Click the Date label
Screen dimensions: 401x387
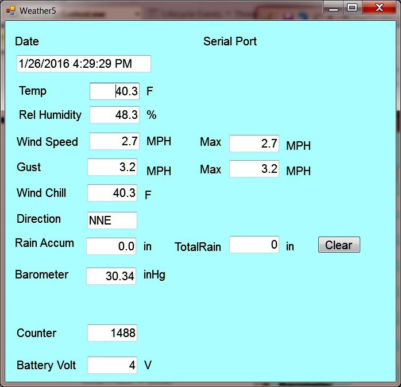pyautogui.click(x=27, y=41)
